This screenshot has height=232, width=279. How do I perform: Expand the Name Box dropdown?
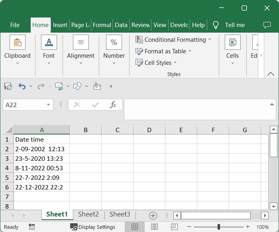49,105
